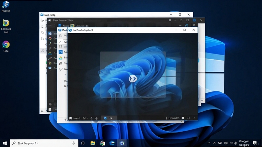Click the pin icon at the bottom-right of the front window
Screen dimensions: 262x147
pyautogui.click(x=166, y=118)
